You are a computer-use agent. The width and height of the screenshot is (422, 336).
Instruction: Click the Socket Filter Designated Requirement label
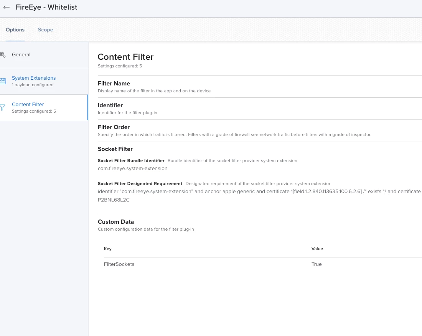(x=140, y=184)
